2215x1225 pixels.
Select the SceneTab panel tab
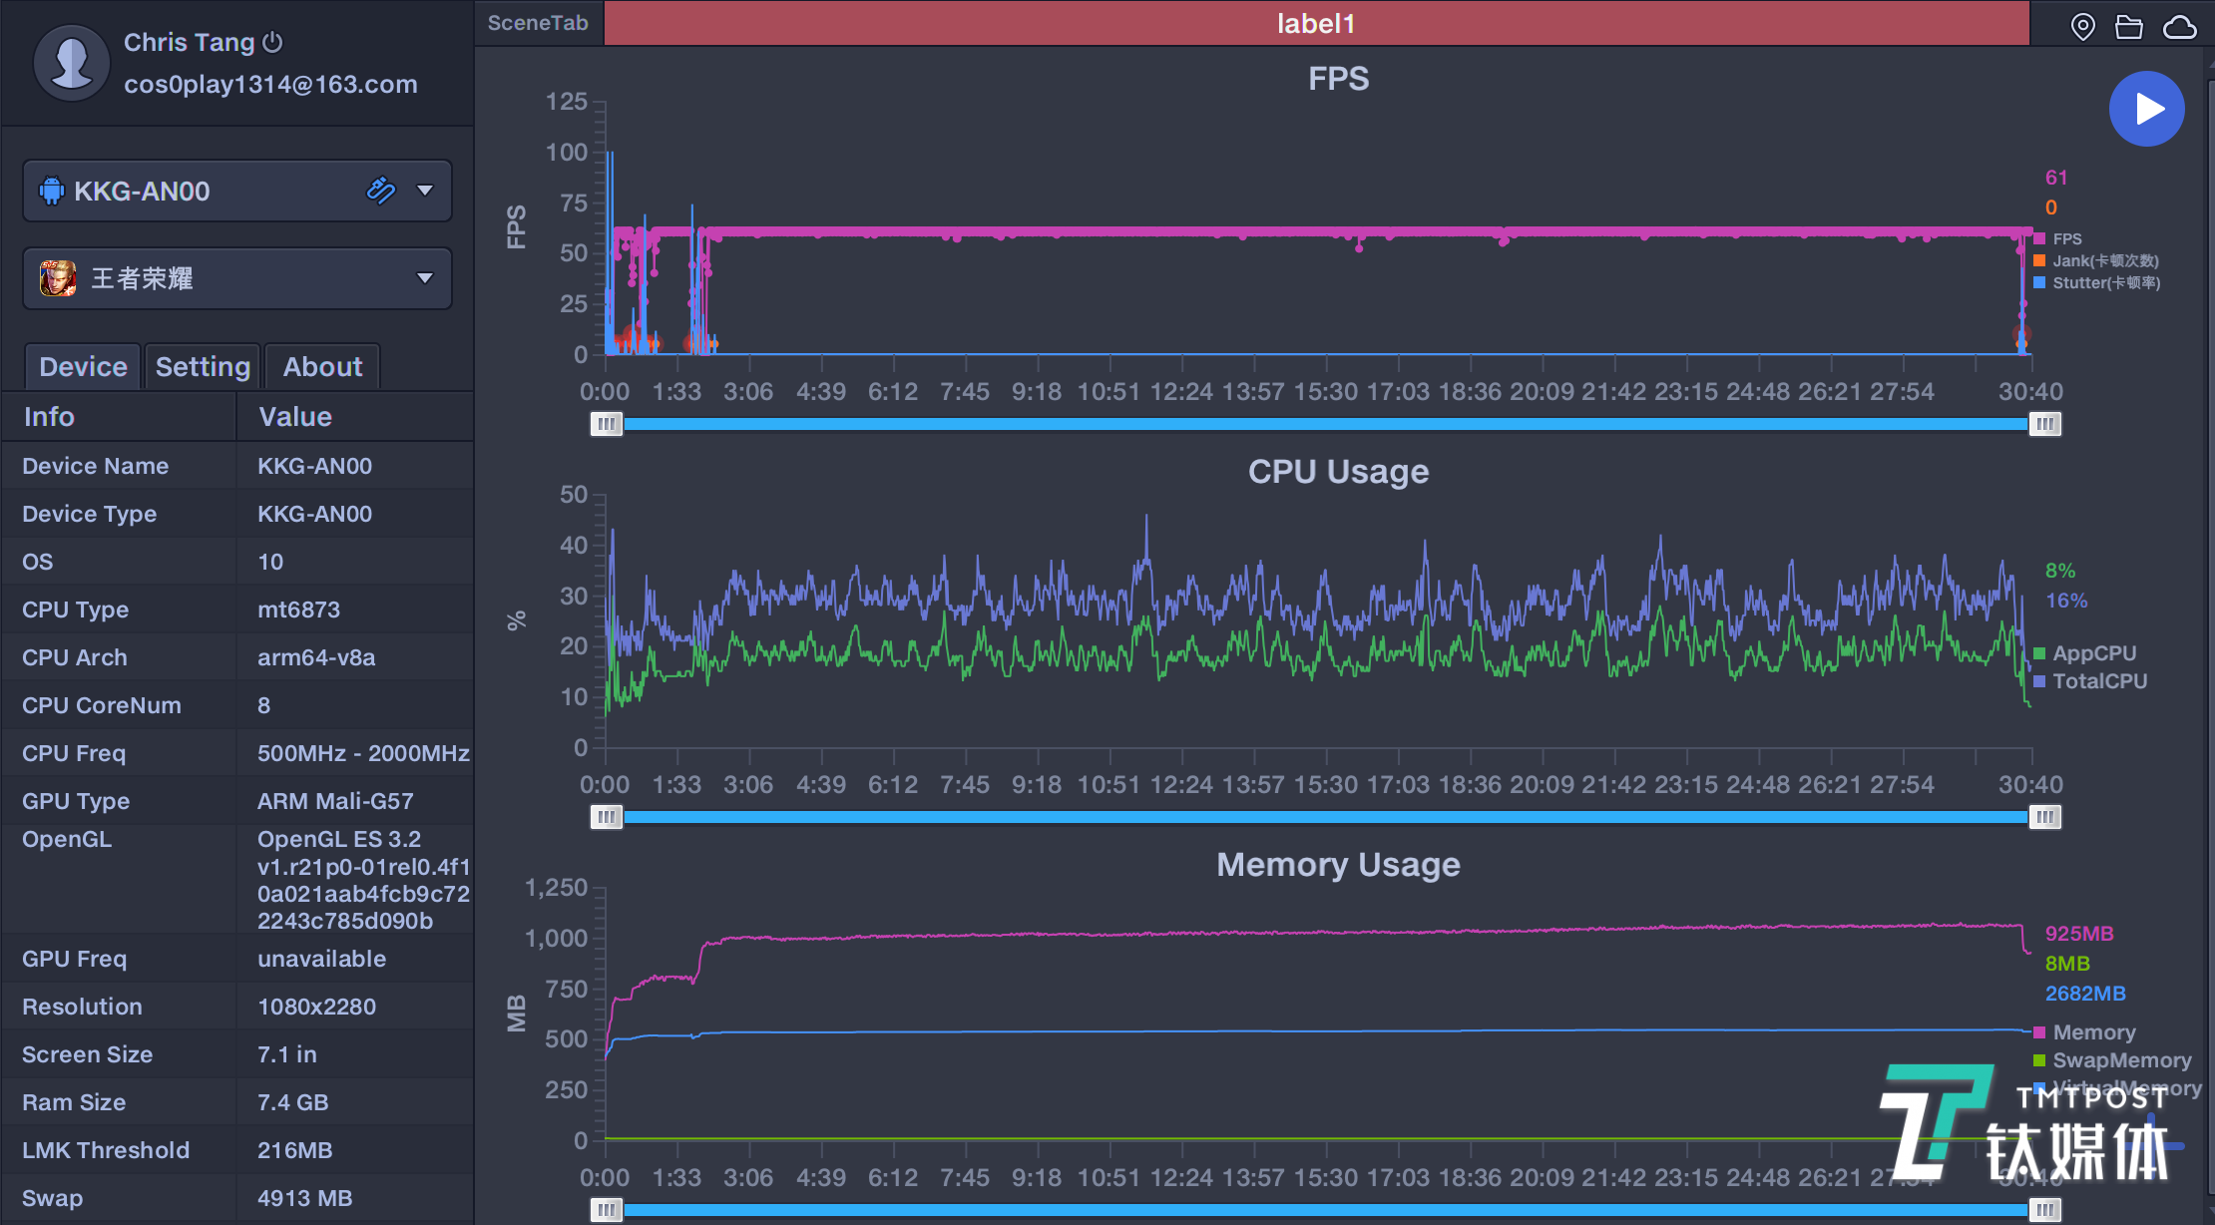click(540, 21)
